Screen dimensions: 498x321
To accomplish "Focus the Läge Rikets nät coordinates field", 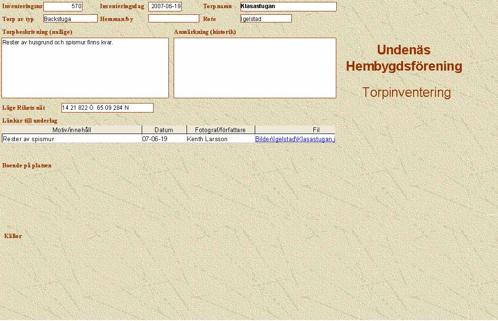I will (x=107, y=108).
